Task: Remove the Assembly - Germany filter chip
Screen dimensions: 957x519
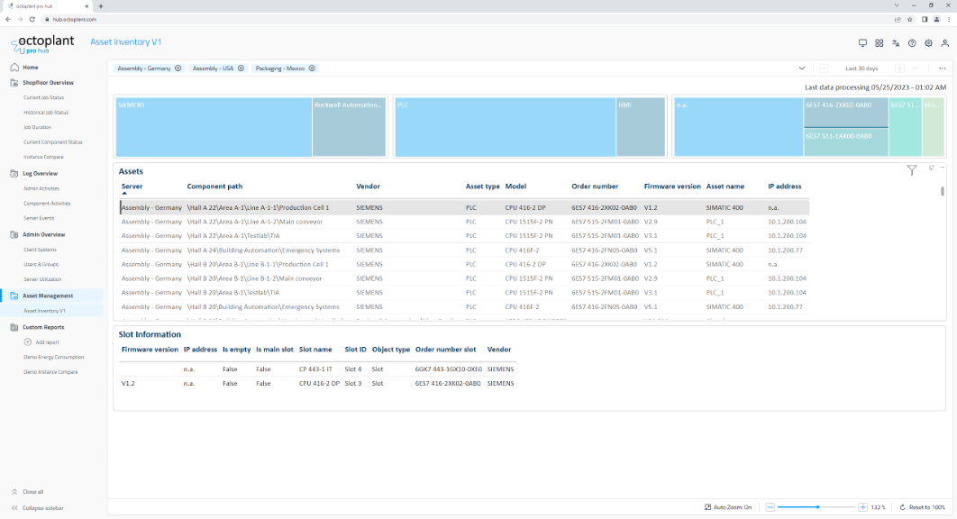Action: 178,68
